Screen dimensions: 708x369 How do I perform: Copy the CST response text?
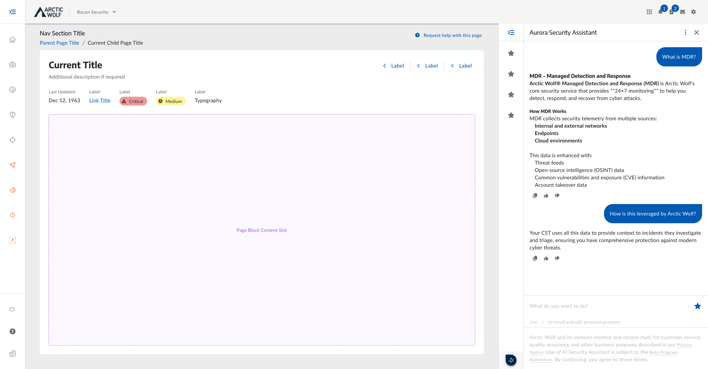[535, 258]
